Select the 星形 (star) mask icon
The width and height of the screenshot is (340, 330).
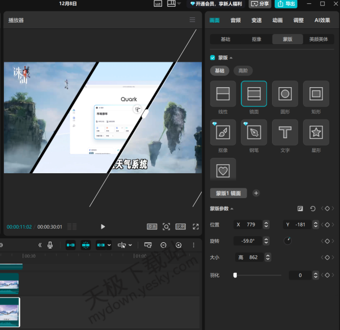tap(316, 133)
